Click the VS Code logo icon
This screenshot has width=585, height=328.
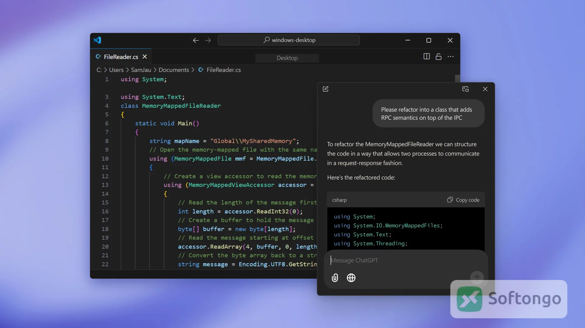click(97, 40)
